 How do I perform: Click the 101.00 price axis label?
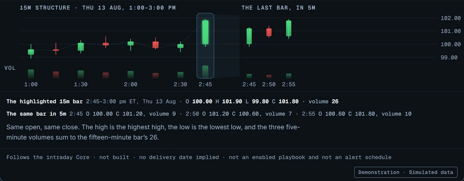point(450,31)
